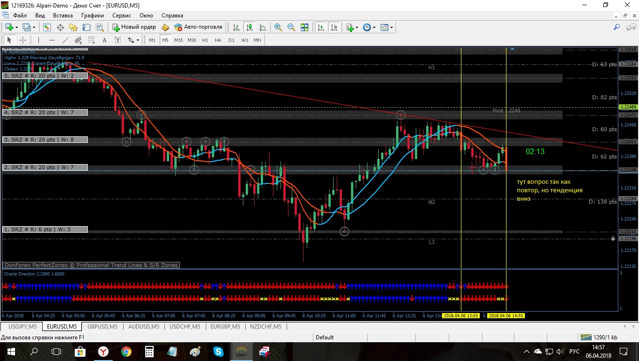Select the vertical line tool
Viewport: 639px width, 361px height.
click(x=39, y=40)
